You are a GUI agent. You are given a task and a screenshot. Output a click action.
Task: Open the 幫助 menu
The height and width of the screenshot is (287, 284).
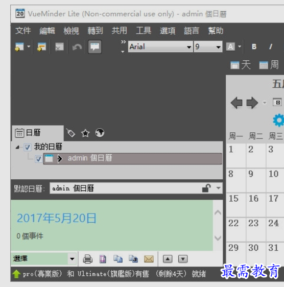(216, 31)
